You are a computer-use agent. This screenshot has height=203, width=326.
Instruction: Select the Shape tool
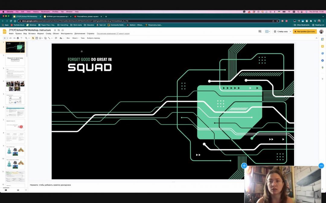(45, 38)
